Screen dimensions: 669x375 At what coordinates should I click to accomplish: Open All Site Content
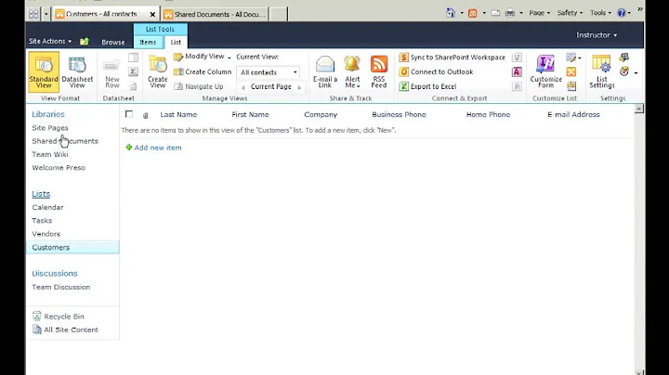coord(65,330)
